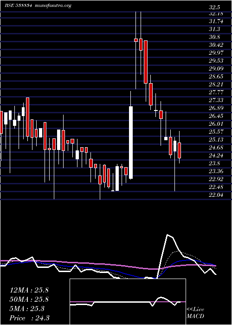Select the 26.89 price axis label

[x=216, y=108]
